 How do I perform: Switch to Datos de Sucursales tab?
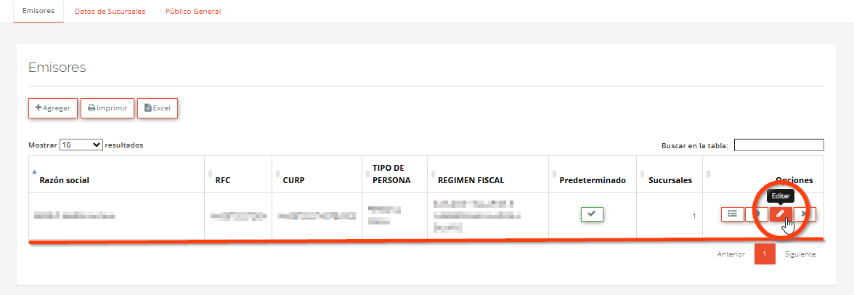[110, 11]
